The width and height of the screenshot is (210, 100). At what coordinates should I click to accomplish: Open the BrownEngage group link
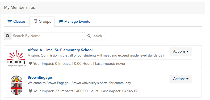(40, 78)
